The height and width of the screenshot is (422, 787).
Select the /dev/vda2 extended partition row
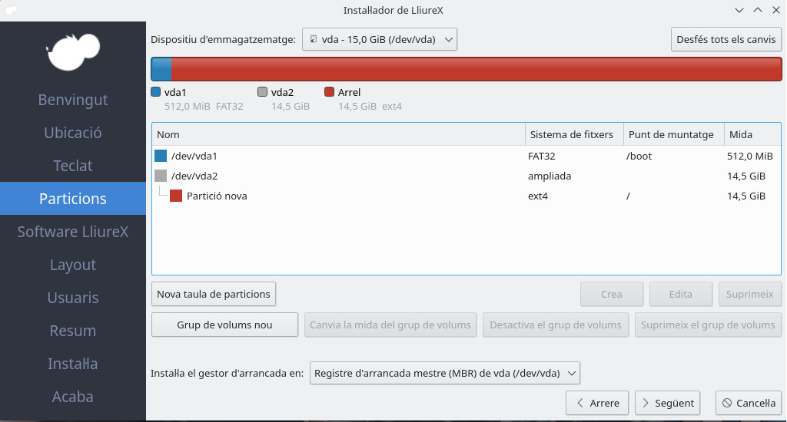pos(467,176)
